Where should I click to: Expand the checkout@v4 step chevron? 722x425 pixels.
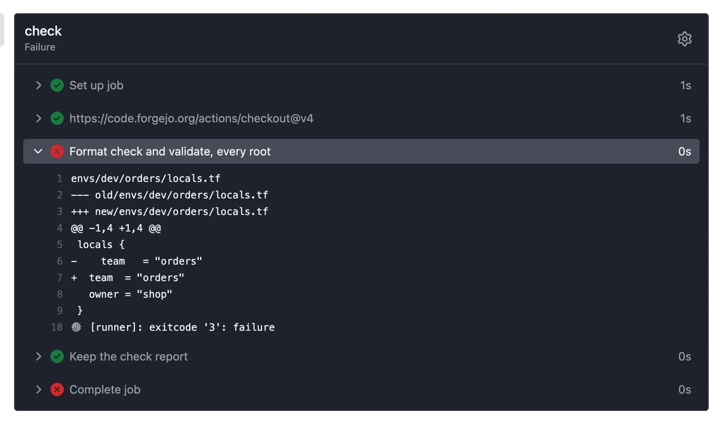click(x=39, y=118)
